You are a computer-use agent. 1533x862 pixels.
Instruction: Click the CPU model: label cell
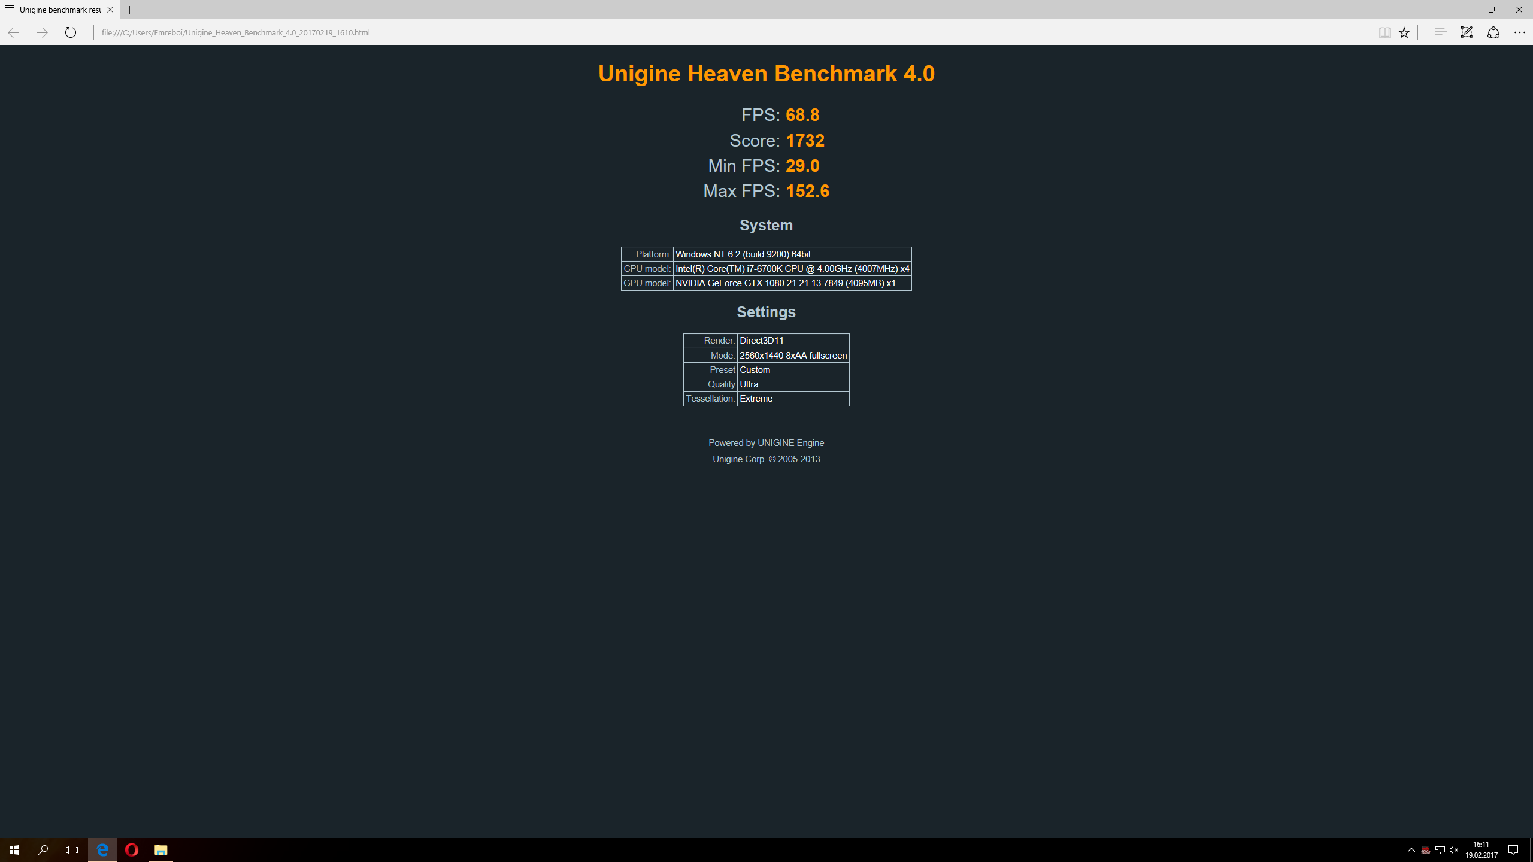[647, 269]
